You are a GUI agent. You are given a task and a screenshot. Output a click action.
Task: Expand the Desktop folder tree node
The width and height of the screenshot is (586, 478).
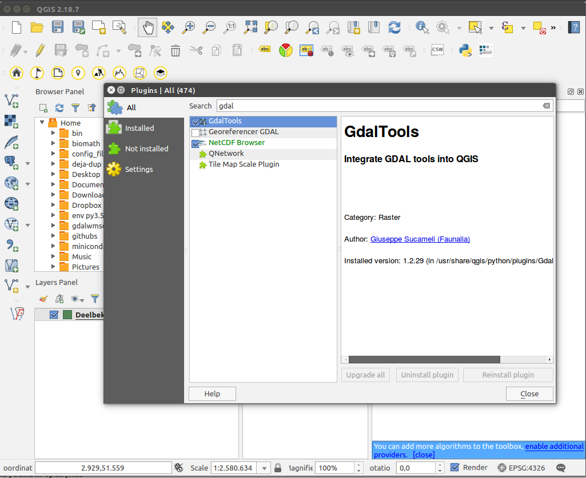pyautogui.click(x=53, y=174)
